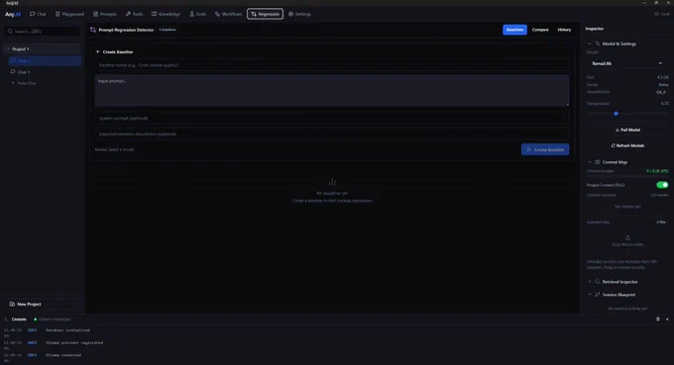Click the Chat tab speech bubble icon
This screenshot has height=365, width=674.
coord(33,14)
